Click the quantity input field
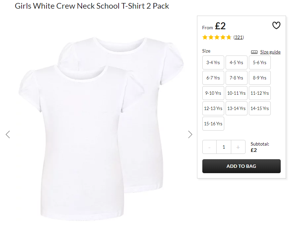297x226 pixels. coord(224,147)
